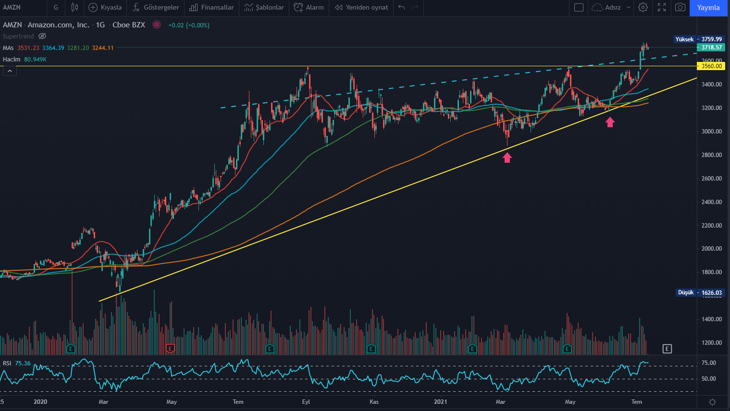
Task: Click the first pink up-arrow near Mar 2021
Action: (507, 157)
